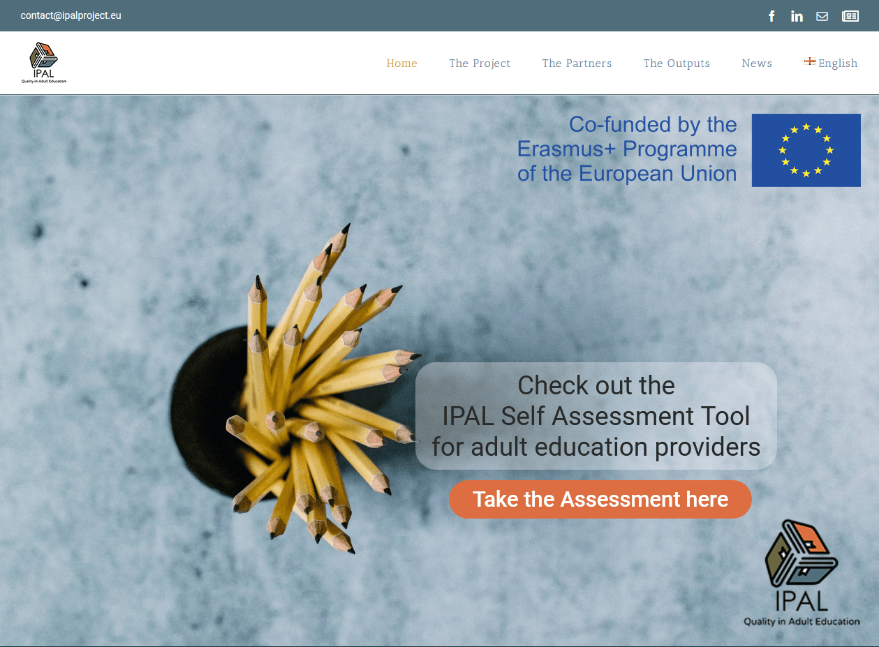Open the LinkedIn icon in top bar

(797, 16)
